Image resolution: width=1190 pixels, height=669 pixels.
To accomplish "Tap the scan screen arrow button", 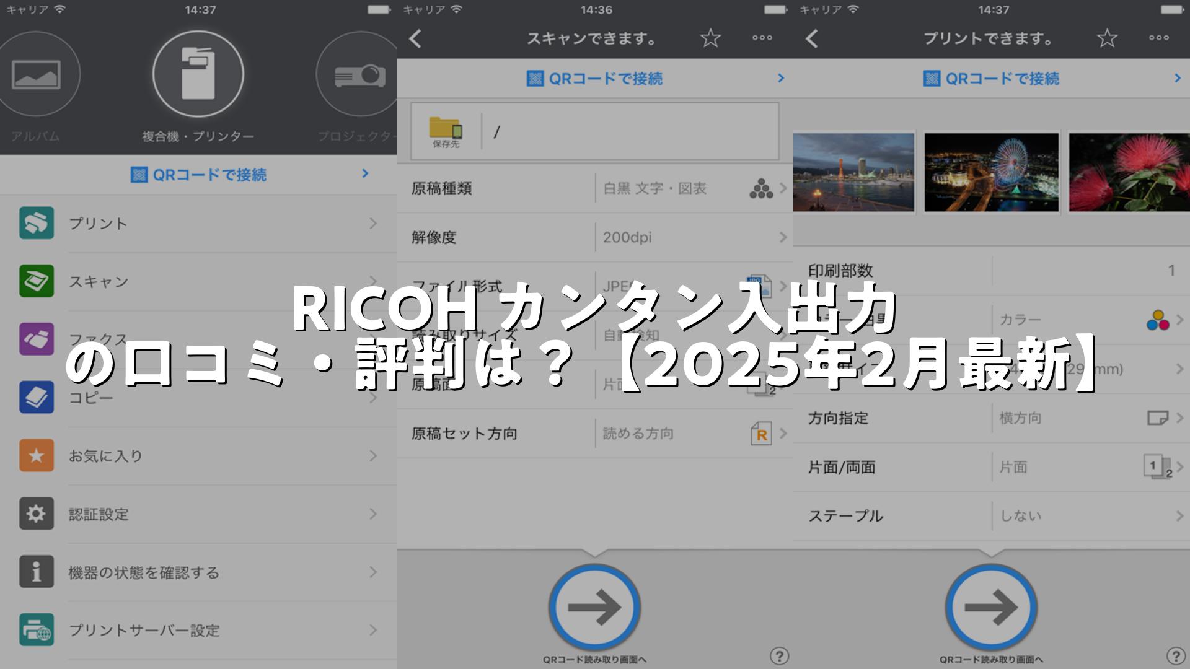I will pyautogui.click(x=594, y=608).
